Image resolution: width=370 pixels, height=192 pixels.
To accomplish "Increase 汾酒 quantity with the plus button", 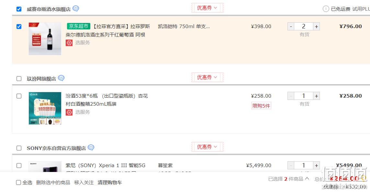I will pos(317,96).
